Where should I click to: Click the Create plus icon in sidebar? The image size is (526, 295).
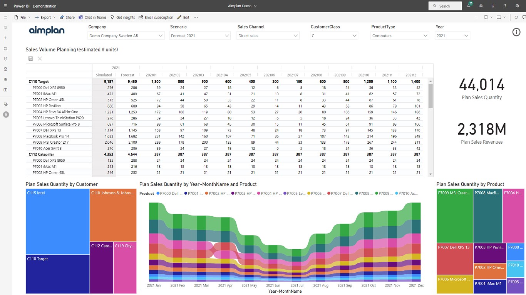(5, 38)
